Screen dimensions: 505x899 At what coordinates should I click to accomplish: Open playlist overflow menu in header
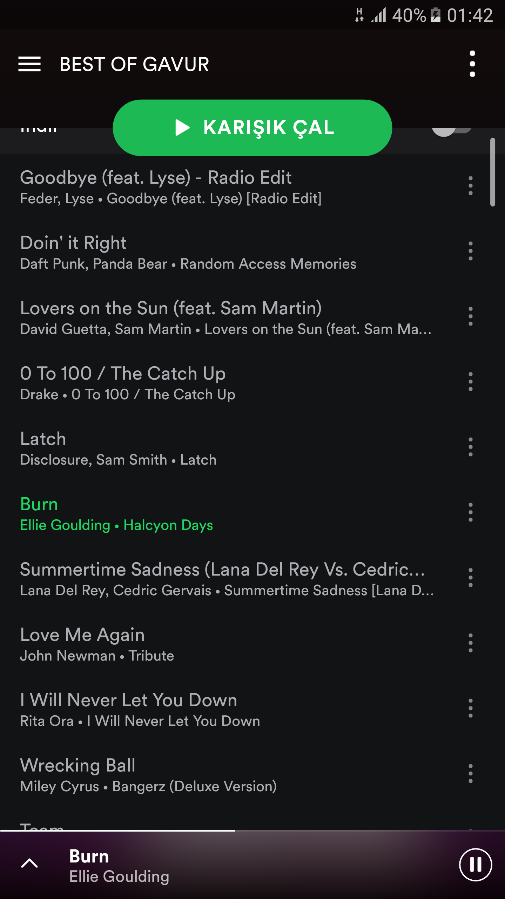[x=472, y=64]
